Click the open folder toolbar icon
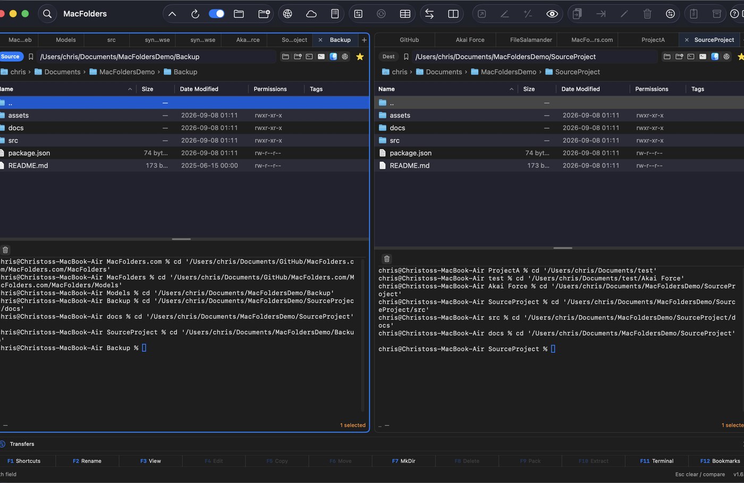This screenshot has height=483, width=744. tap(239, 14)
